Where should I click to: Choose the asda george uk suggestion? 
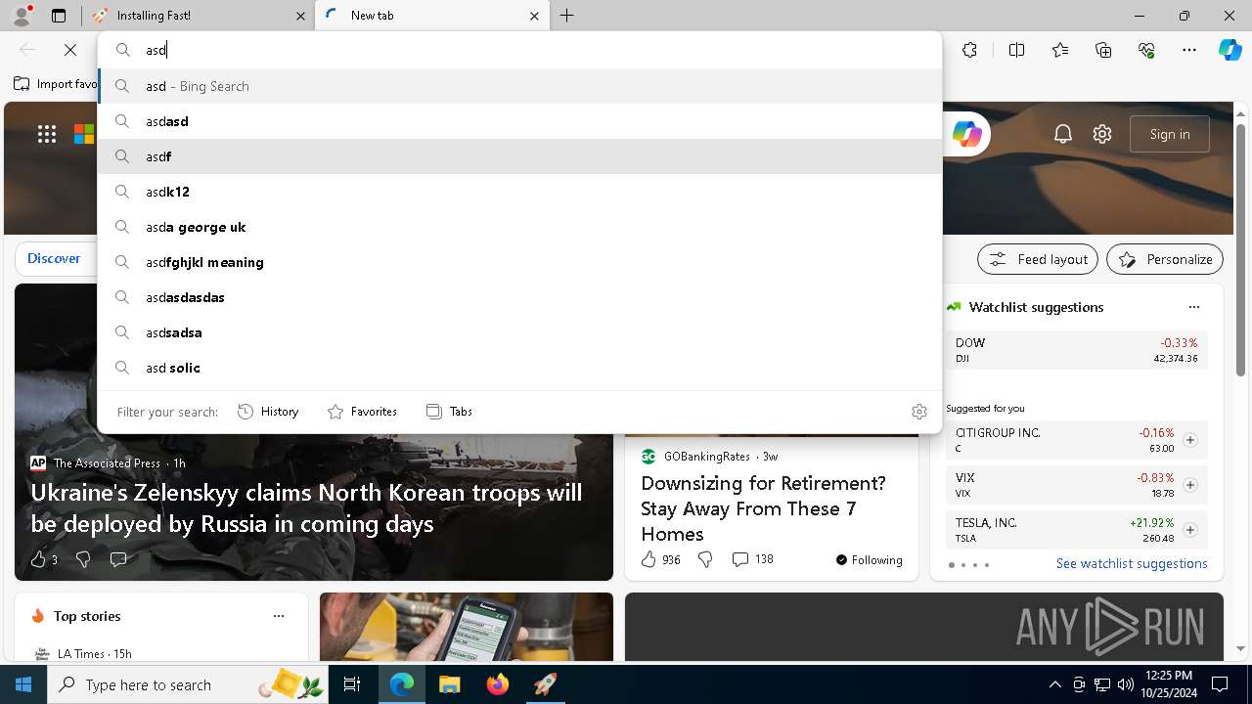[x=520, y=227]
